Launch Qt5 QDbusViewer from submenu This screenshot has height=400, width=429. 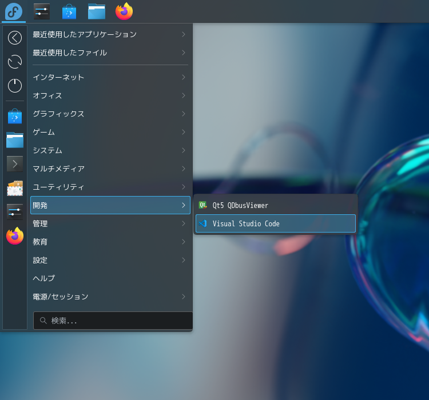pos(276,205)
